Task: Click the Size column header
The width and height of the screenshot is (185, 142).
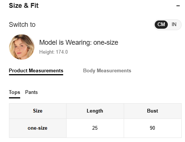Action: [38, 111]
